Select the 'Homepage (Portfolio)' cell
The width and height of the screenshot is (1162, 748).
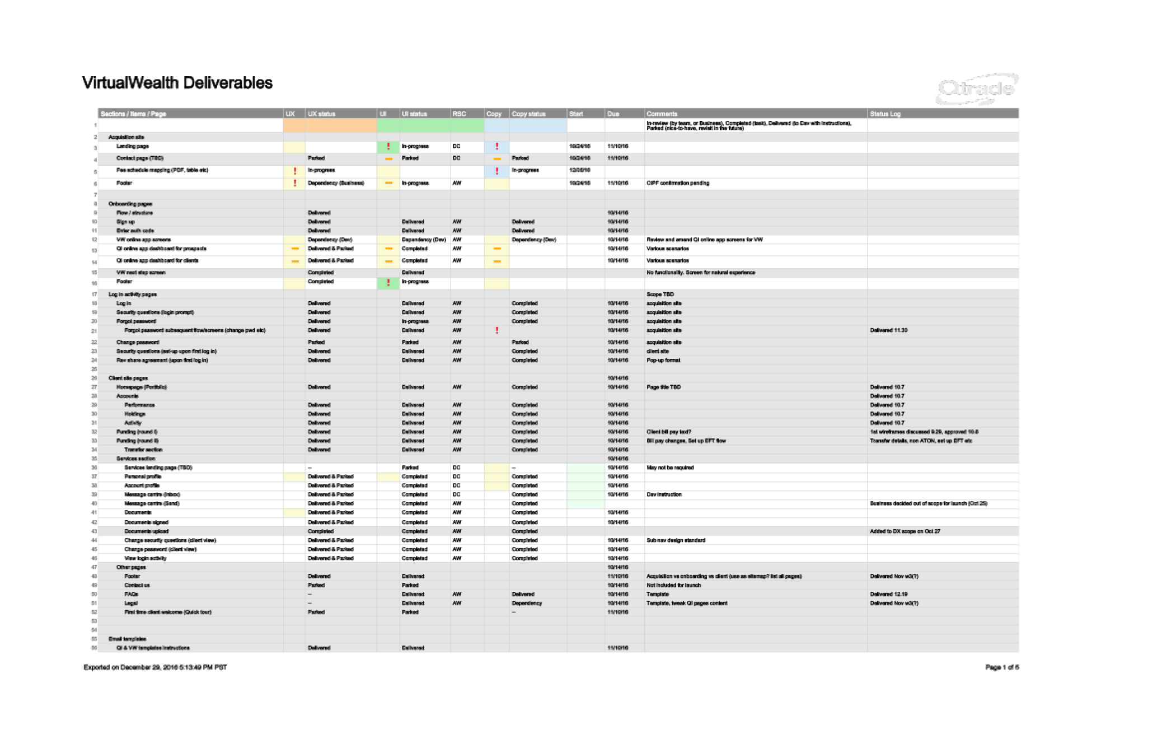pyautogui.click(x=190, y=387)
